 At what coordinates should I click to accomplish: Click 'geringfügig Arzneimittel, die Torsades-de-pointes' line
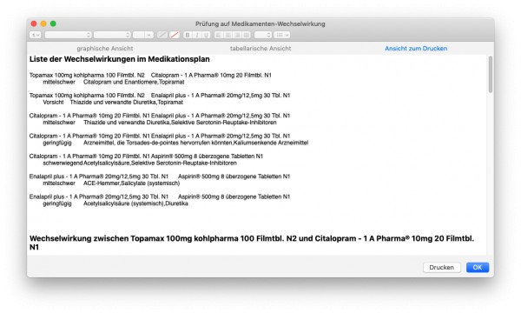pyautogui.click(x=175, y=143)
